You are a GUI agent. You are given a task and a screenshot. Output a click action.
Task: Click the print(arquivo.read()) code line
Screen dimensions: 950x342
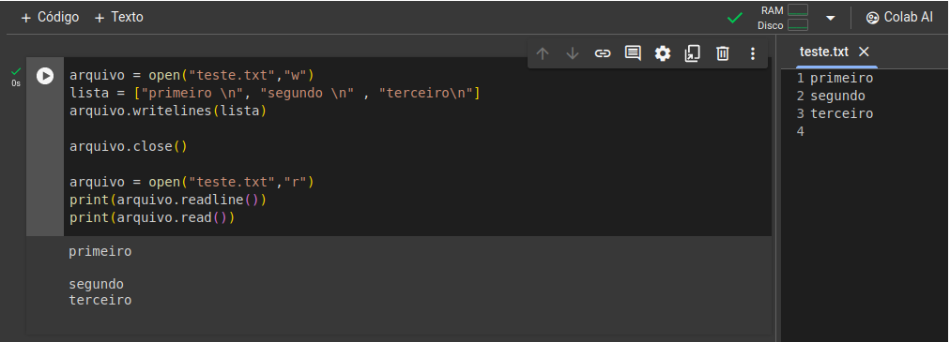152,217
